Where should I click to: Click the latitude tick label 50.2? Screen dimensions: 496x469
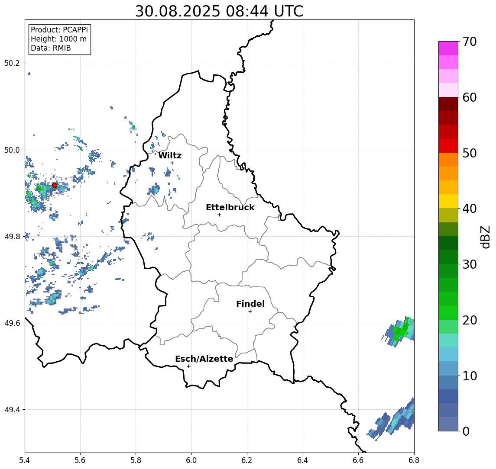tap(12, 63)
